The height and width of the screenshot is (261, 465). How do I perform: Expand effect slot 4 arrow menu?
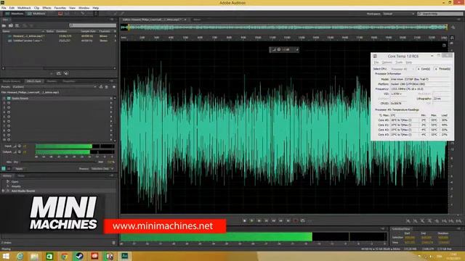(111, 112)
